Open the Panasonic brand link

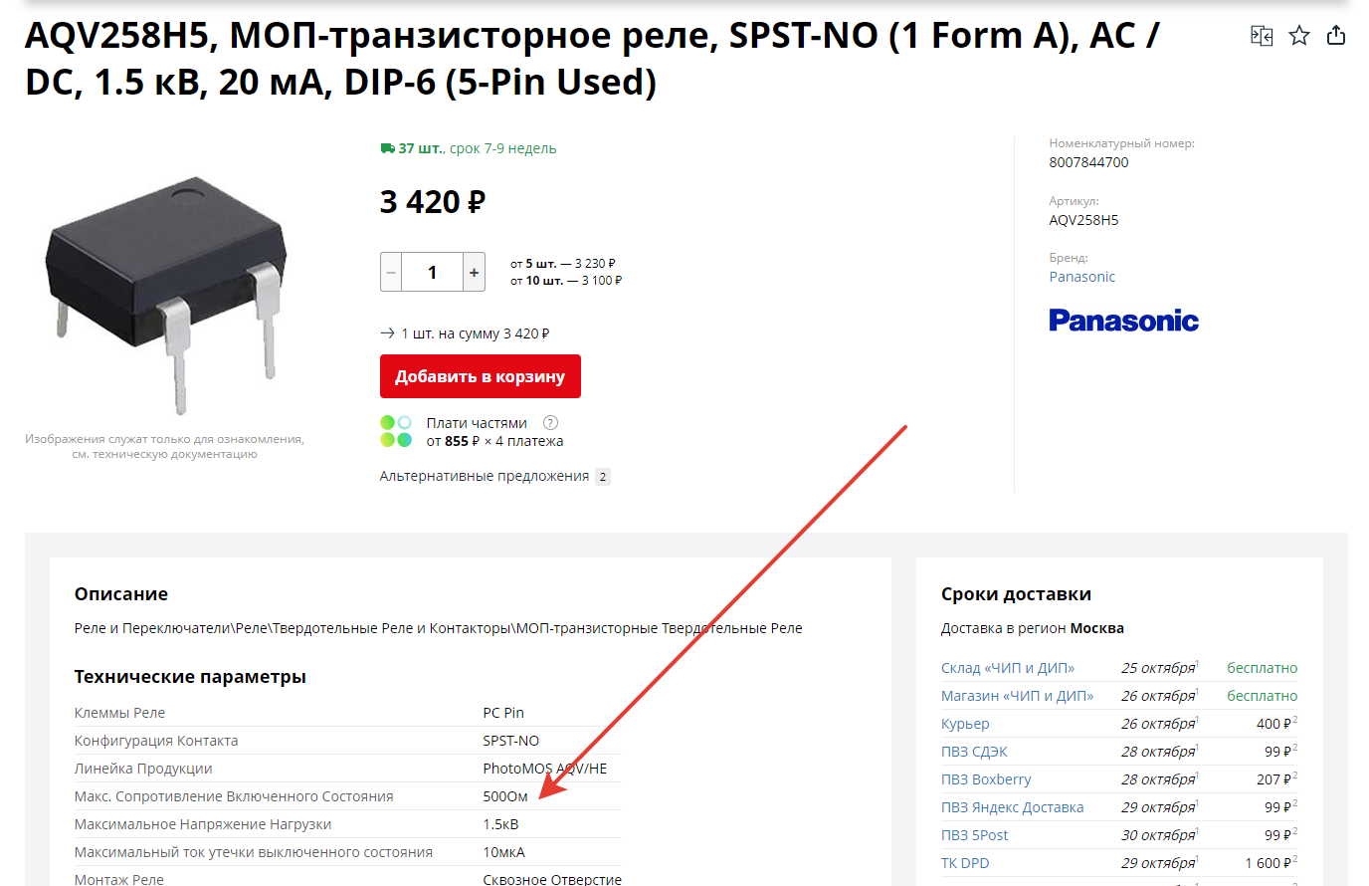point(1081,277)
